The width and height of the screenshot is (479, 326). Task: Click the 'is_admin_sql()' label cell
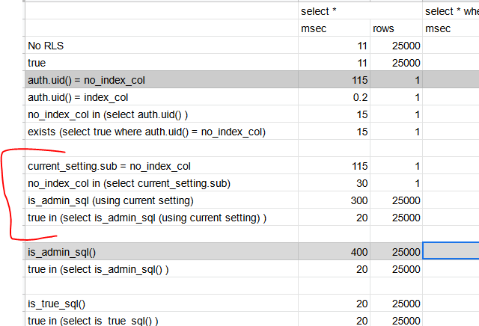(x=162, y=252)
